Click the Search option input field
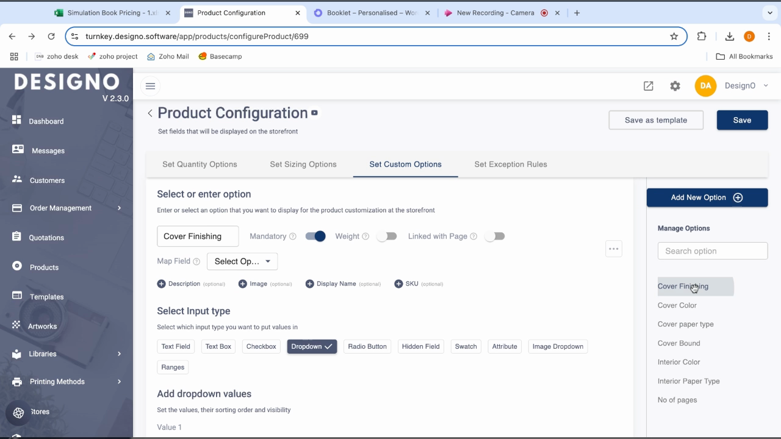This screenshot has height=439, width=781. [712, 251]
